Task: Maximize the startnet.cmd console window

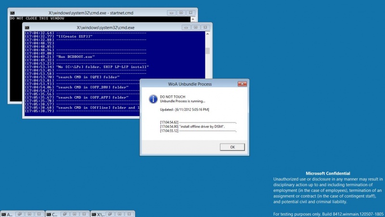Action: click(181, 13)
